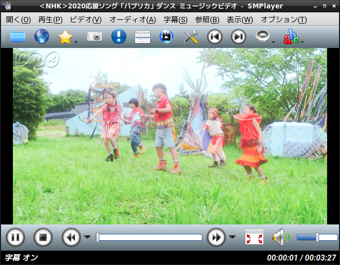Show file info with the blue exclamation icon
340x265 pixels.
(x=119, y=36)
